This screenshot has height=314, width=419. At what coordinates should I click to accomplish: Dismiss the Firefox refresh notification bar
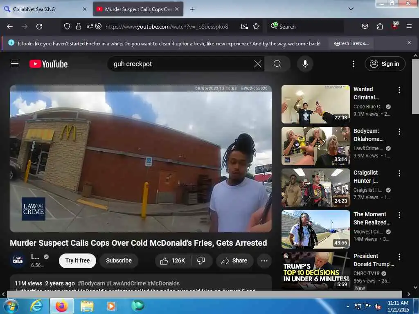pos(409,43)
